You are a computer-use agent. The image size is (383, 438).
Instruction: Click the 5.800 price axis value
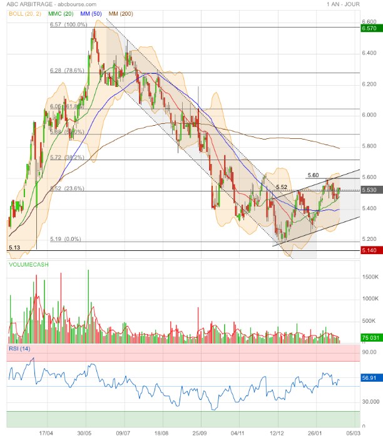(369, 146)
